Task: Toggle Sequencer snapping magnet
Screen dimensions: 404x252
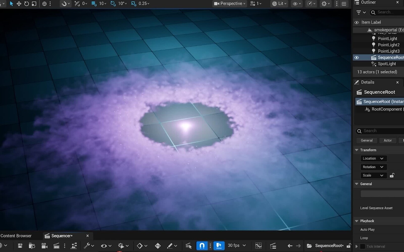Action: click(202, 246)
